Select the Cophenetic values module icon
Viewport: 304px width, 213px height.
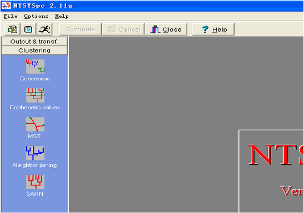pos(35,95)
